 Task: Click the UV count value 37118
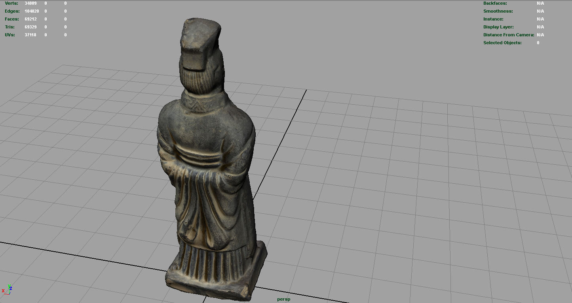click(30, 35)
